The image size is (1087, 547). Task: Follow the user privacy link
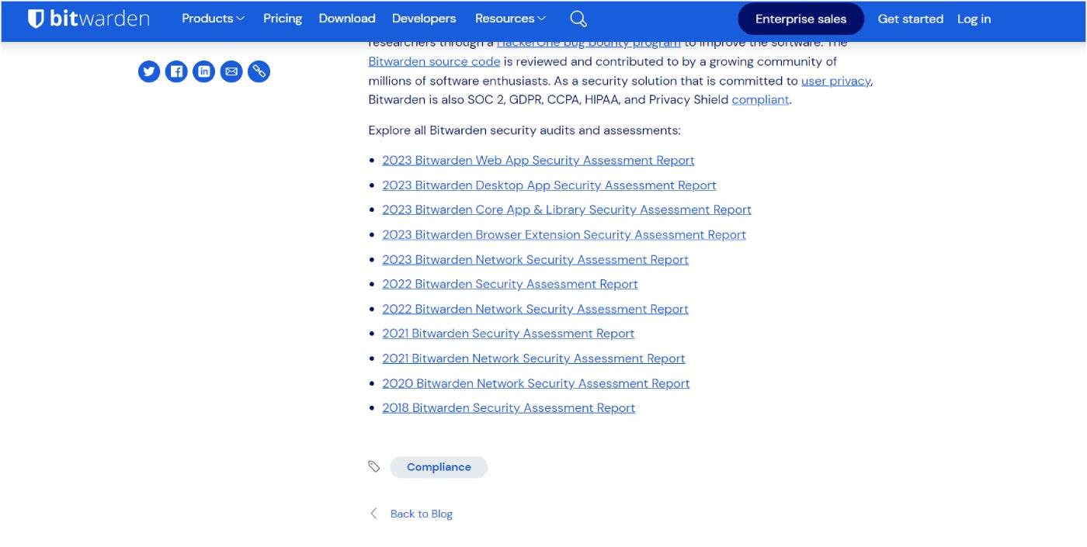[835, 81]
